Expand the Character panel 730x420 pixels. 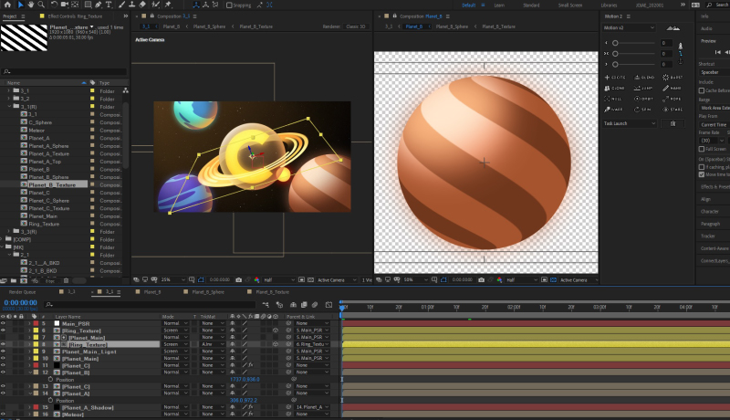pyautogui.click(x=710, y=212)
